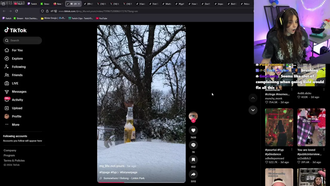The image size is (330, 186).
Task: Expand the Company footer section
Action: [x=10, y=150]
